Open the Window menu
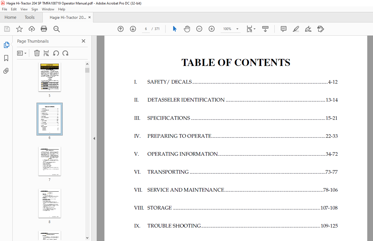The height and width of the screenshot is (241, 373). click(x=48, y=9)
